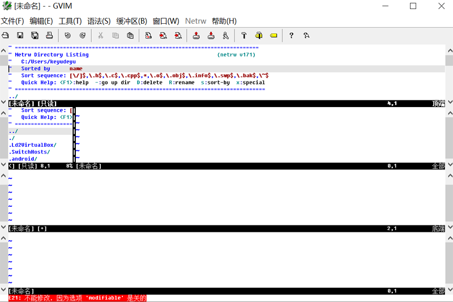Open the Netrw menu
Image resolution: width=453 pixels, height=302 pixels.
pos(195,21)
